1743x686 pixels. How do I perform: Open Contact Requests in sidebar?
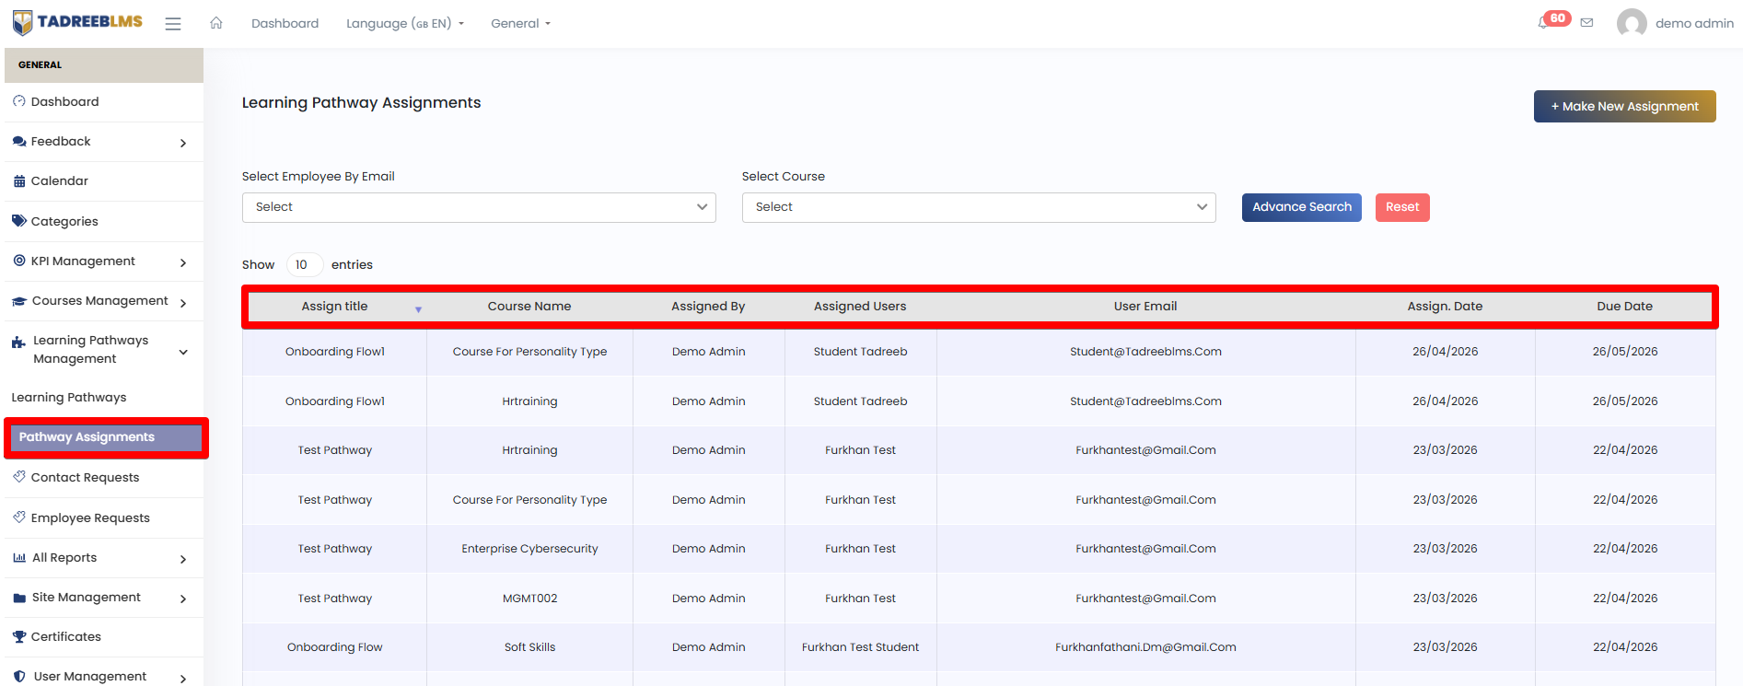tap(85, 477)
